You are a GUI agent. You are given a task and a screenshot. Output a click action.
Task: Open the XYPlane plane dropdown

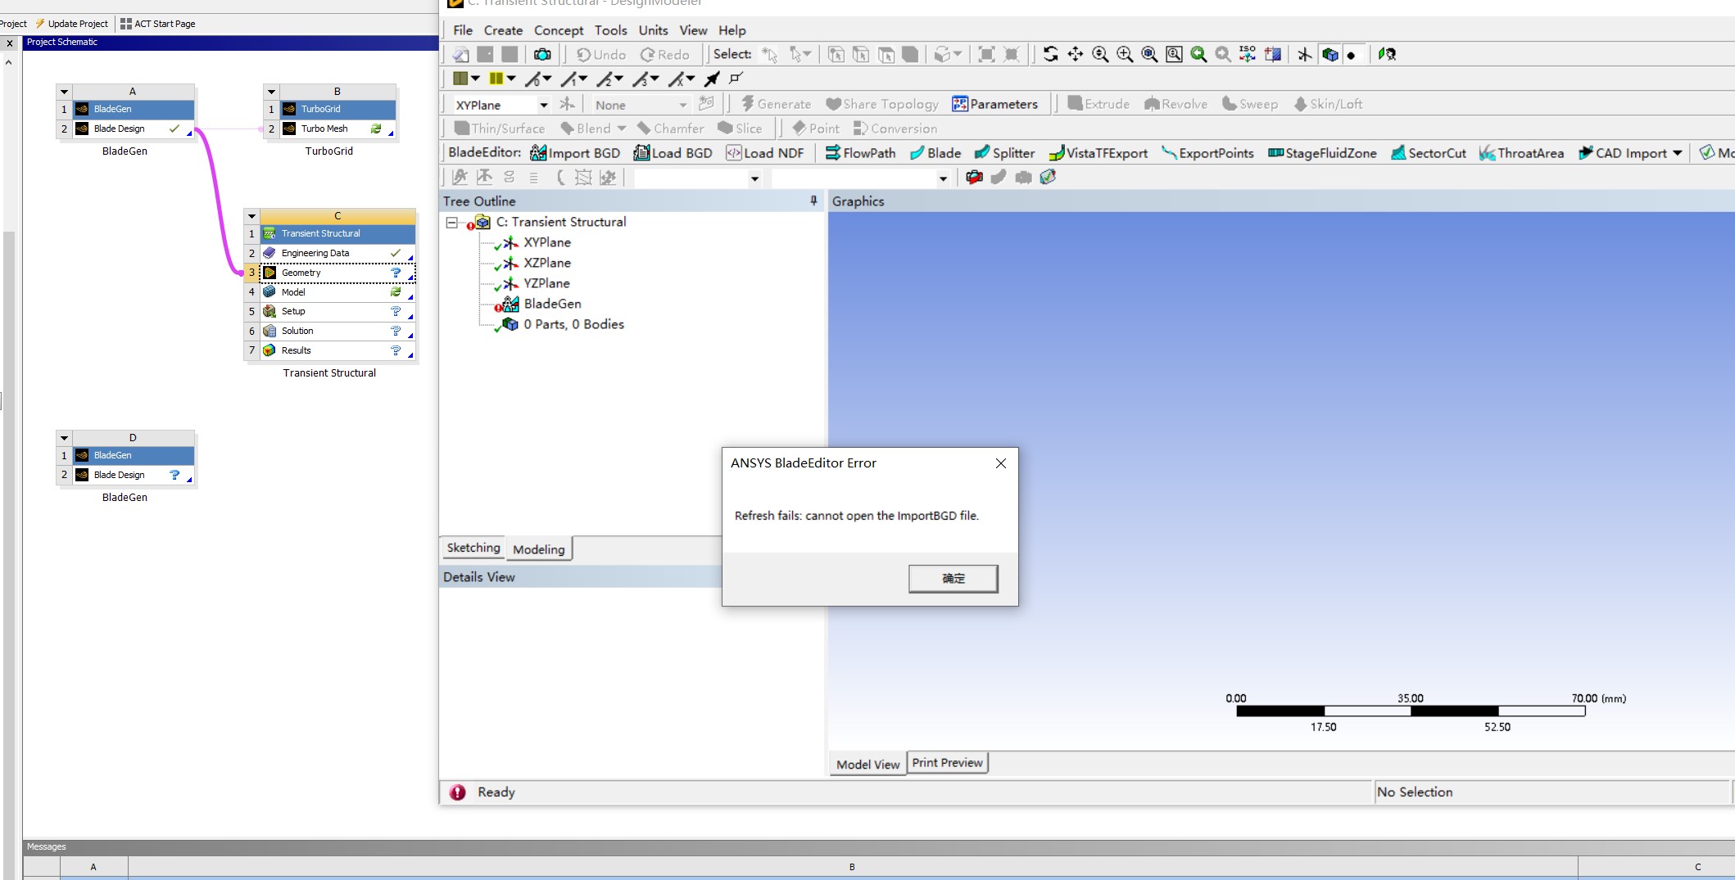click(543, 105)
